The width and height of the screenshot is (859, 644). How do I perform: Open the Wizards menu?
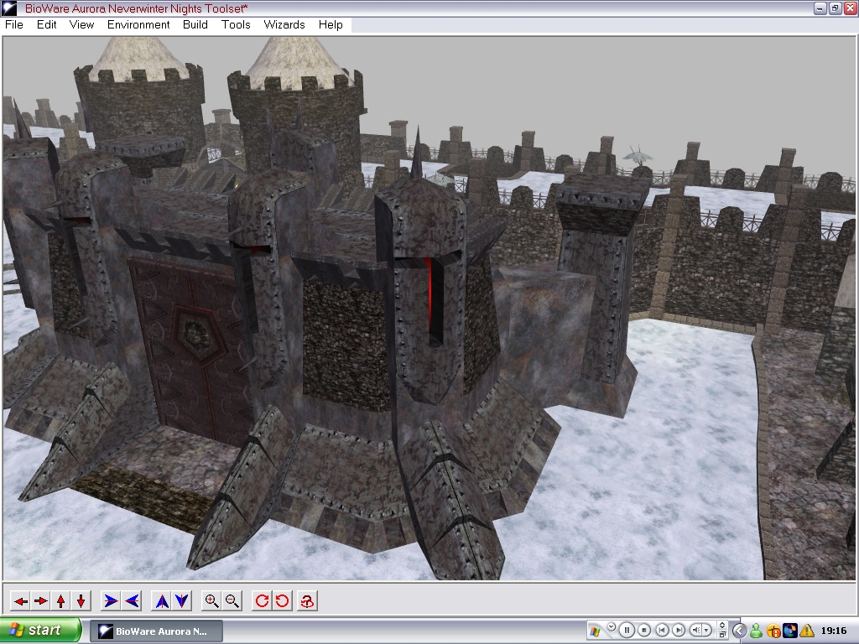tap(284, 24)
